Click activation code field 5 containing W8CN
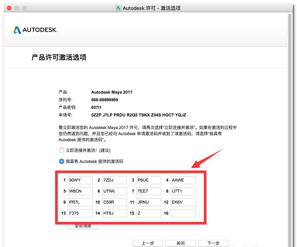The width and height of the screenshot is (297, 247). pos(80,191)
